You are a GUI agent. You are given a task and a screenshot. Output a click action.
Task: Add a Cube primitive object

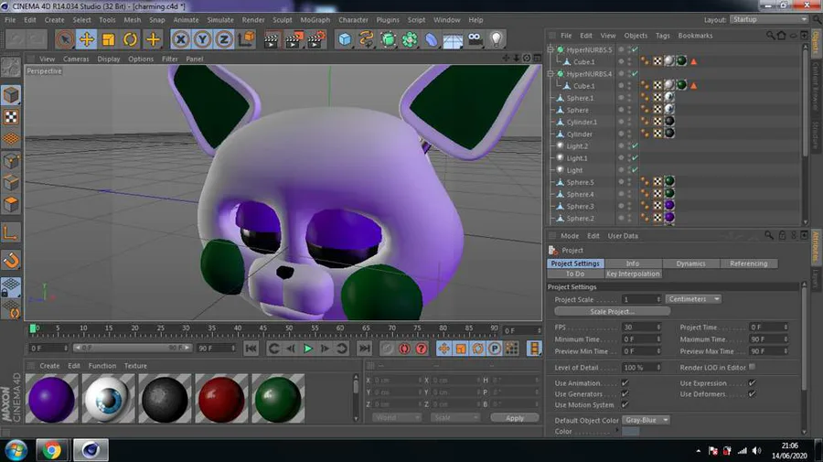[x=345, y=39]
